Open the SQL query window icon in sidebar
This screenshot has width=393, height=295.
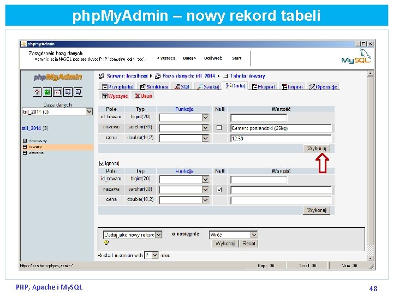[58, 92]
